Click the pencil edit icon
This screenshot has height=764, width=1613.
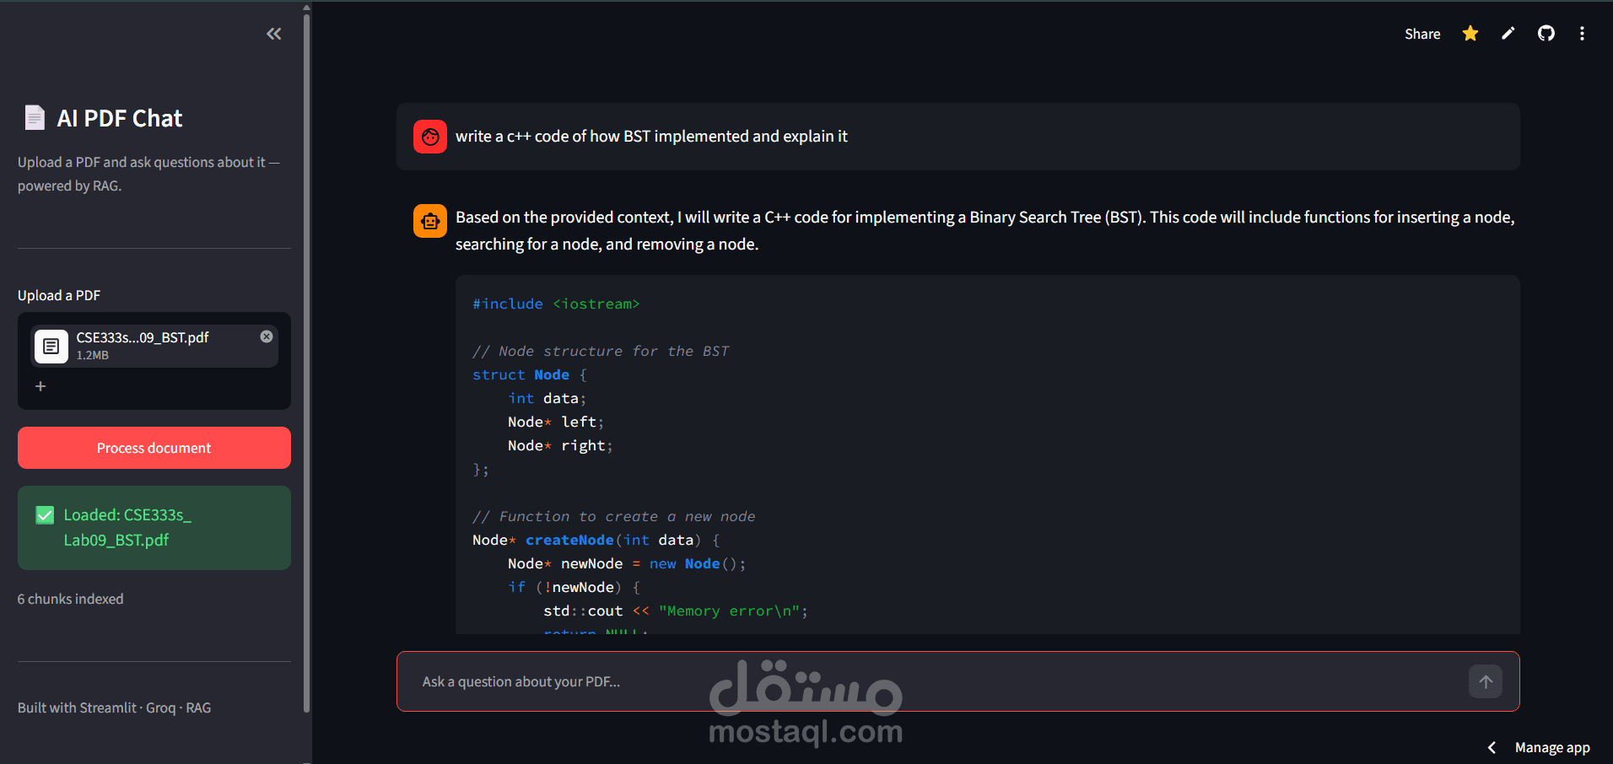[x=1508, y=34]
